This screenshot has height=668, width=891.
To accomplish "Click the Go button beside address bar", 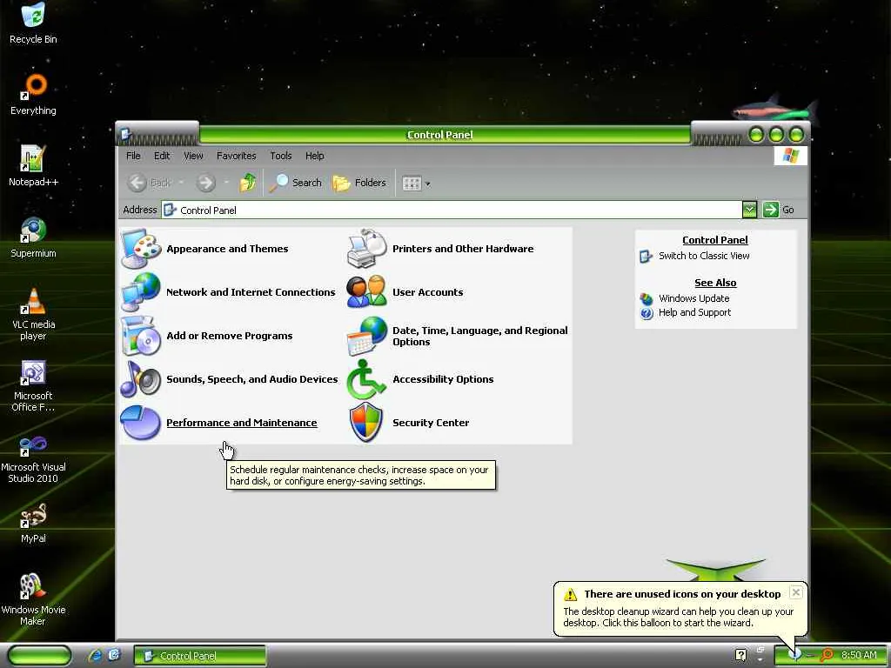I will (779, 210).
